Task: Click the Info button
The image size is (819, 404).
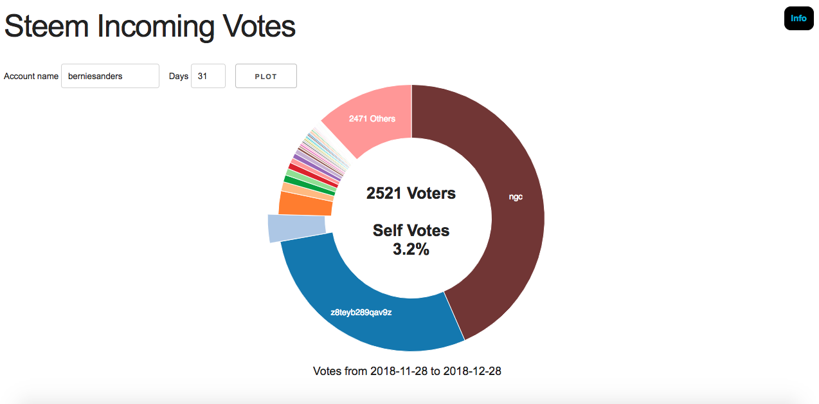Action: 798,18
